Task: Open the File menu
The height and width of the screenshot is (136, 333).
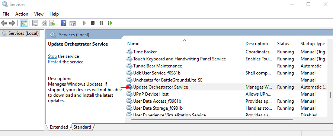Action: (6, 14)
